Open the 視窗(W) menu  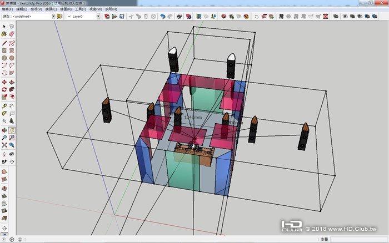coord(96,9)
